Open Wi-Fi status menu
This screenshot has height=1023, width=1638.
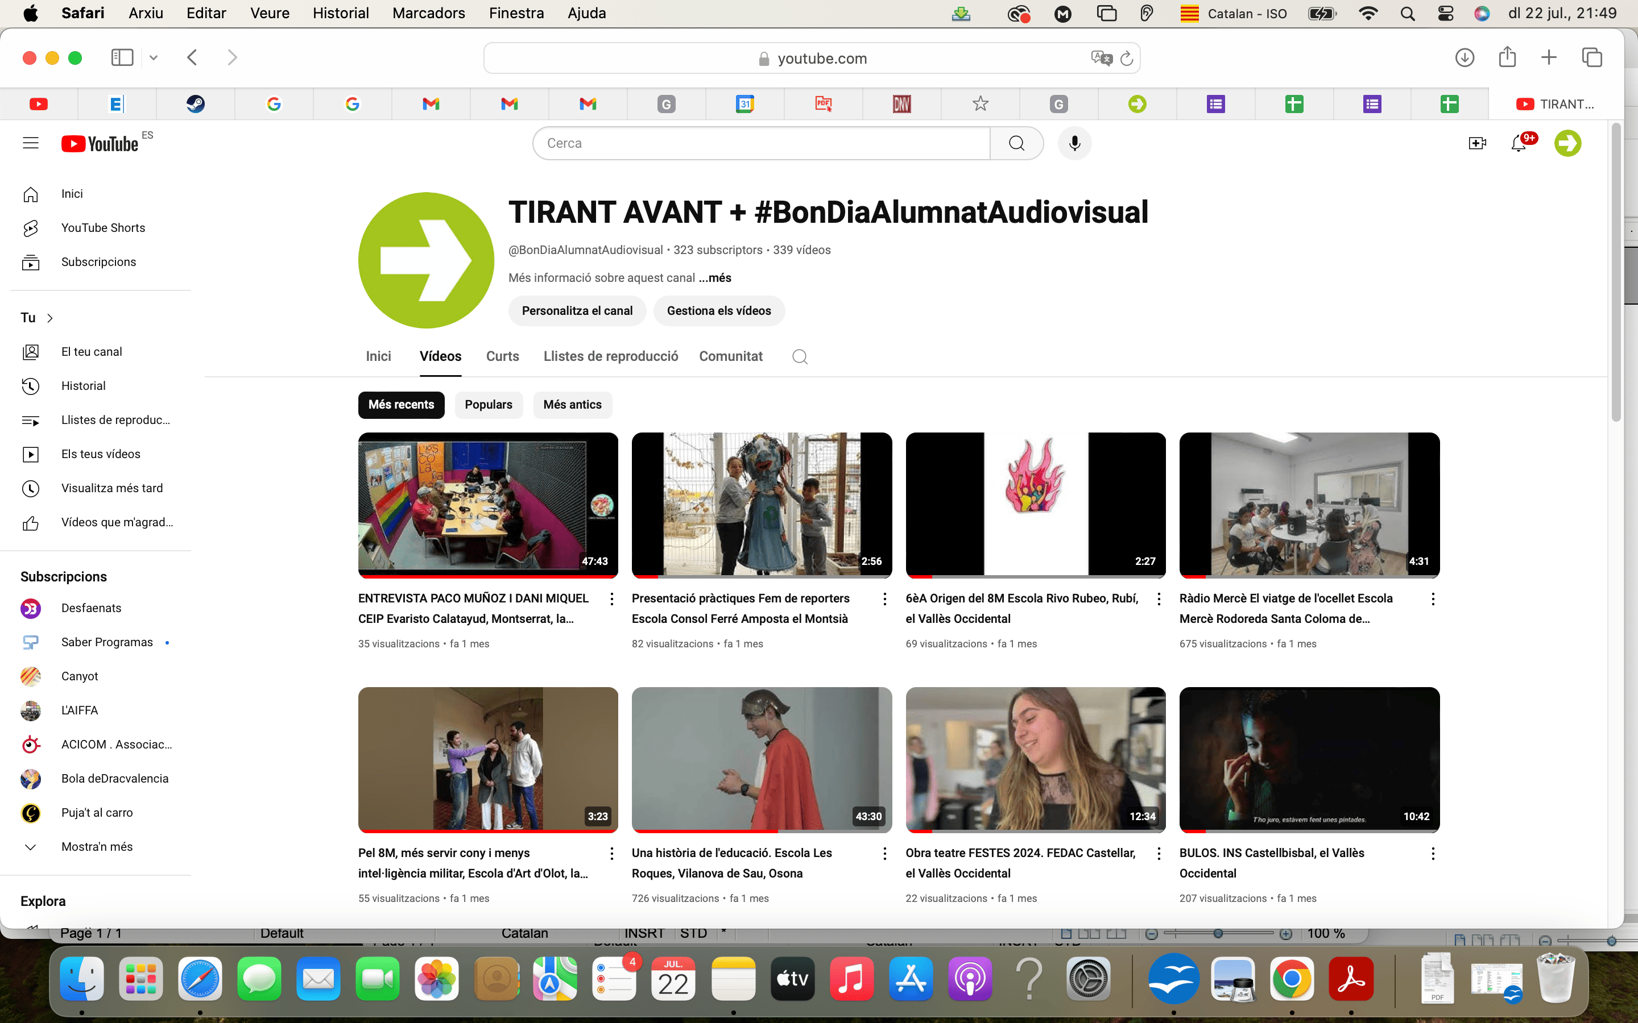click(1368, 14)
